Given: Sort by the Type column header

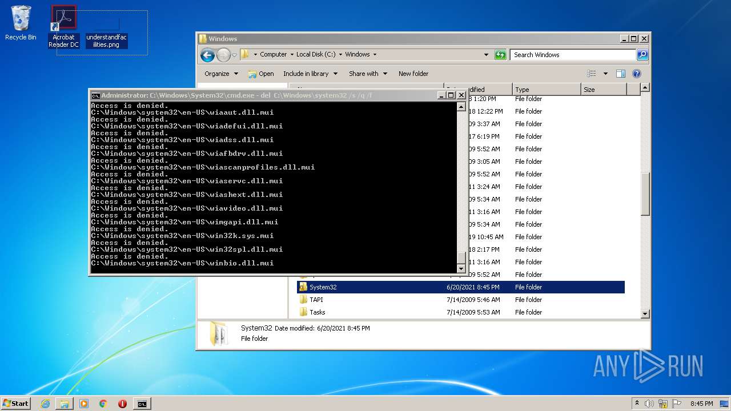Looking at the screenshot, I should (x=547, y=90).
